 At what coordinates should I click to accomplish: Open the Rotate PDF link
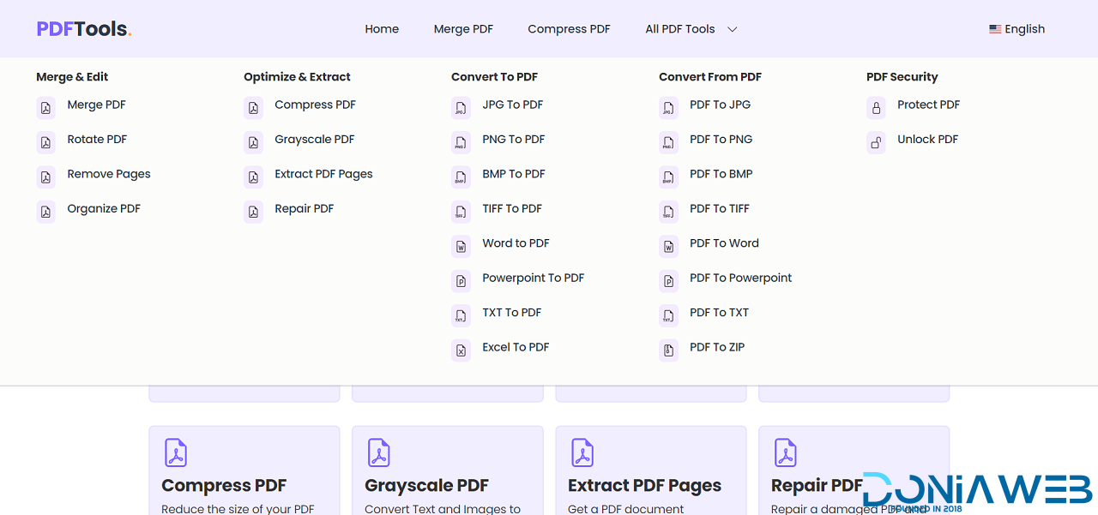point(97,140)
